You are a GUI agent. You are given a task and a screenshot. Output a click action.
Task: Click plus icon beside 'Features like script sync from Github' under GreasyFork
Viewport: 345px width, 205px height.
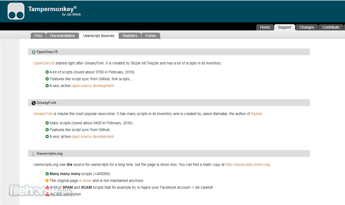coord(47,130)
